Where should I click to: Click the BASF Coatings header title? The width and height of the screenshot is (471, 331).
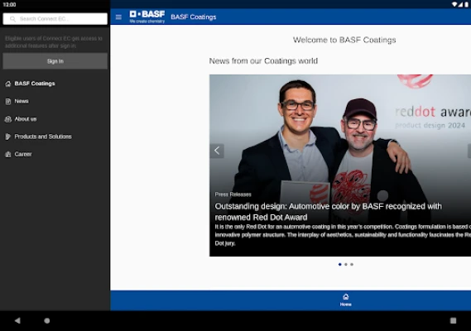coord(194,17)
